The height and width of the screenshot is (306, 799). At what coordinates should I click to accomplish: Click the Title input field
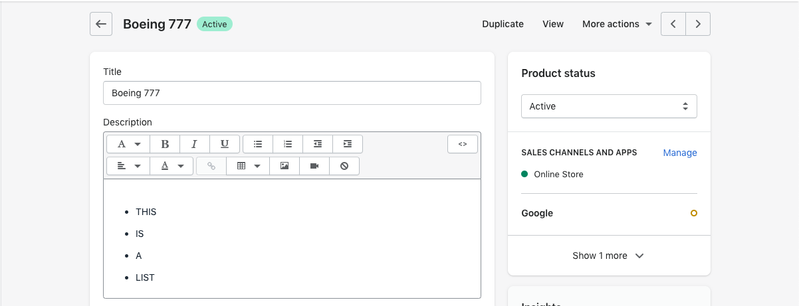(292, 93)
